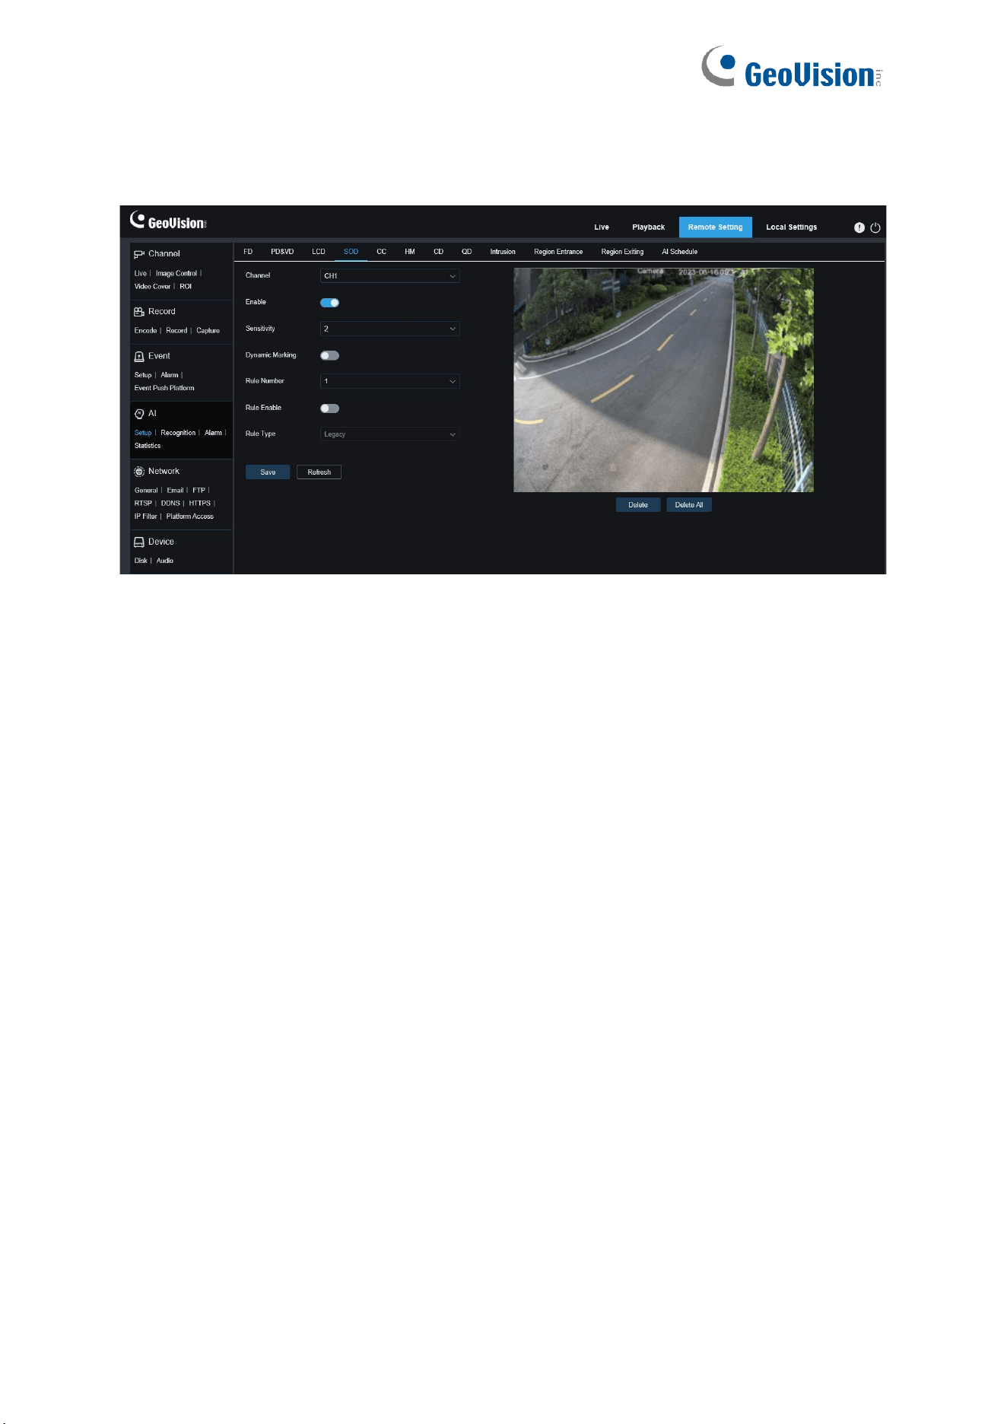The image size is (1007, 1424).
Task: Open the Intrusion tab
Action: [503, 252]
